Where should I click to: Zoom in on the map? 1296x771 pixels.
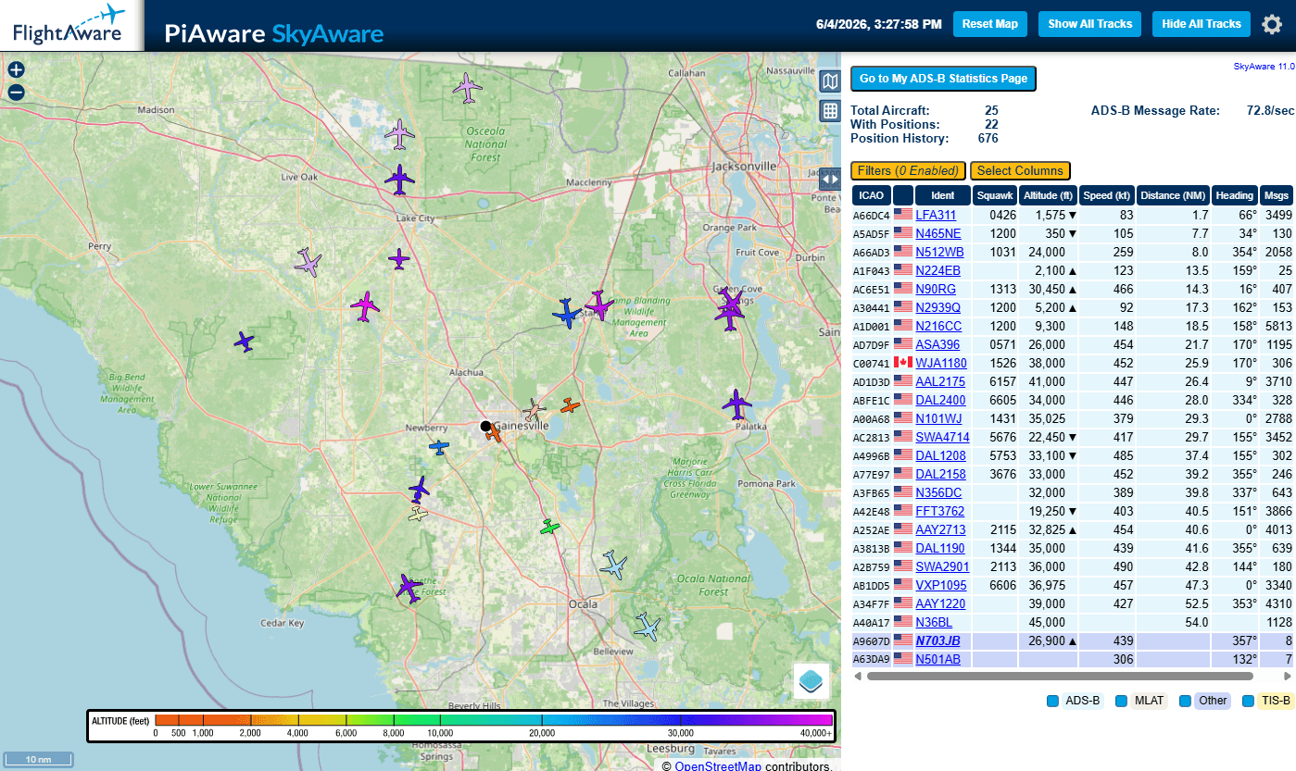pos(16,69)
